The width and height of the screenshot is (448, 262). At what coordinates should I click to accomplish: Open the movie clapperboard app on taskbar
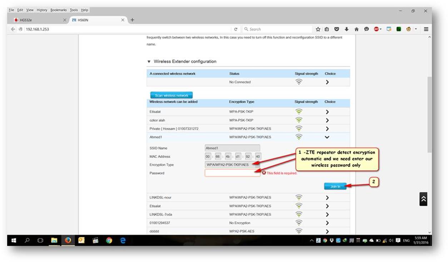click(95, 241)
